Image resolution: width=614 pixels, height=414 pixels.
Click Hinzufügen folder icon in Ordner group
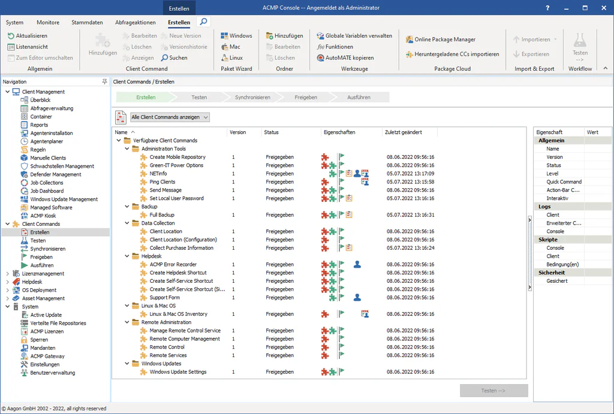click(x=269, y=36)
